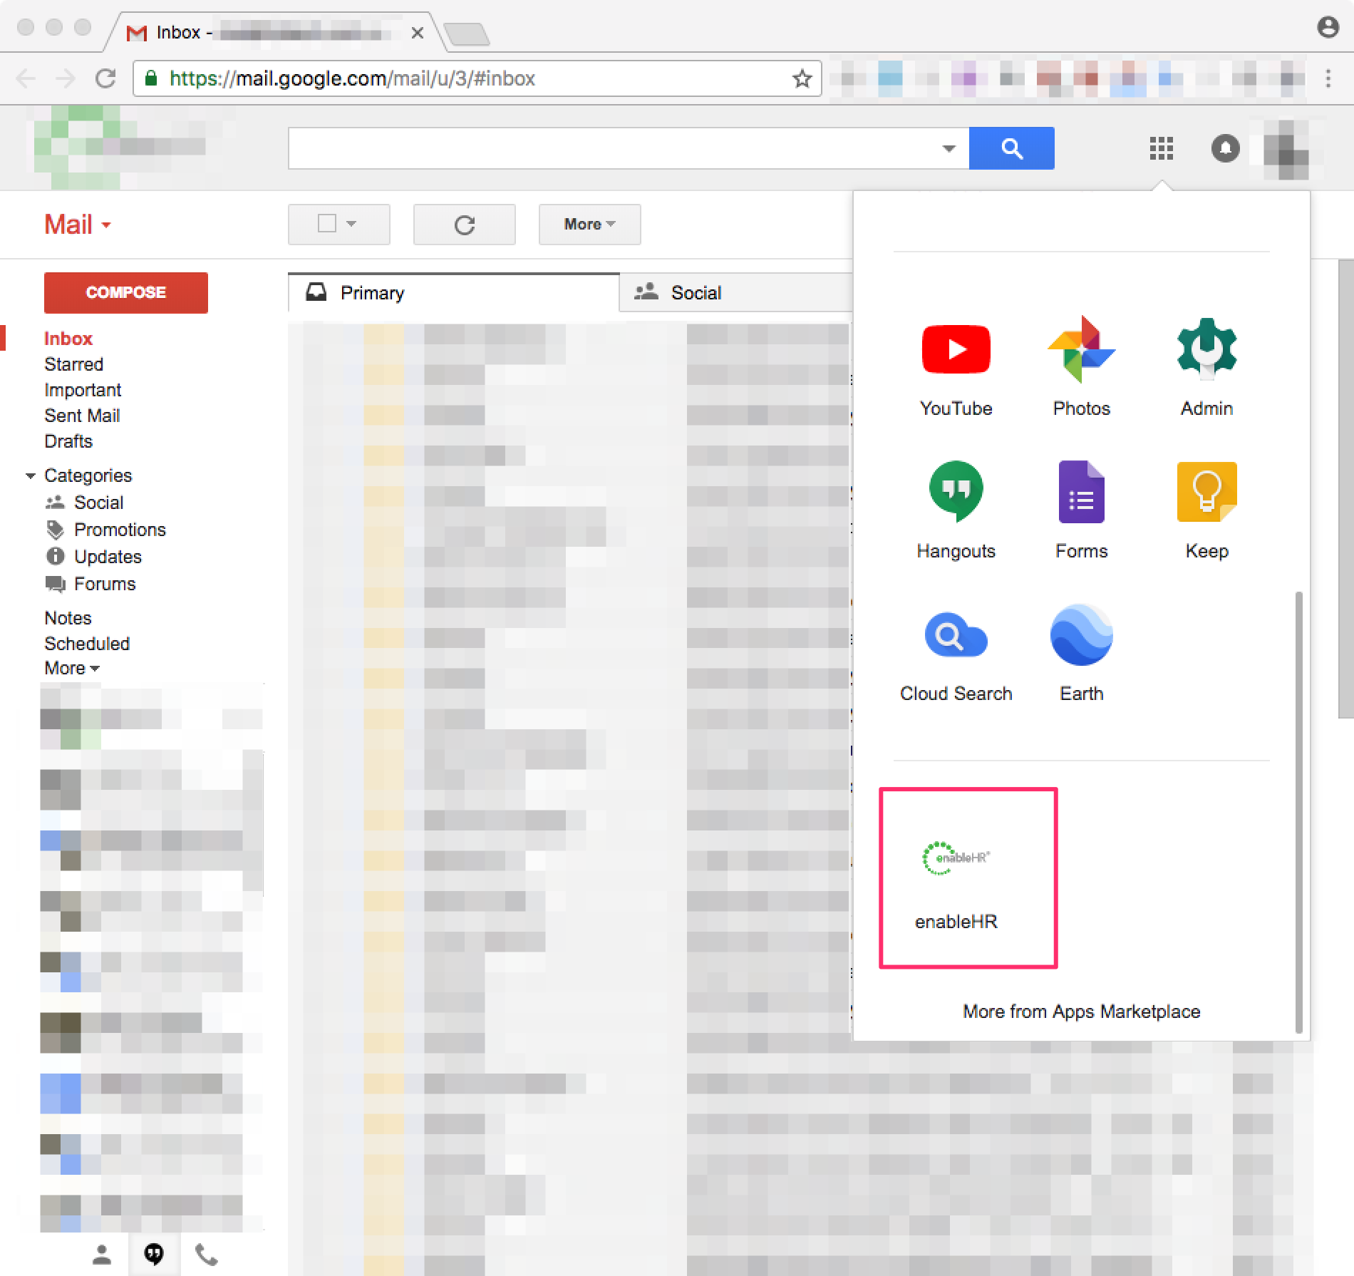The image size is (1354, 1276).
Task: Launch Google Keep
Action: [x=1206, y=511]
